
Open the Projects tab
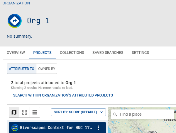pyautogui.click(x=42, y=53)
